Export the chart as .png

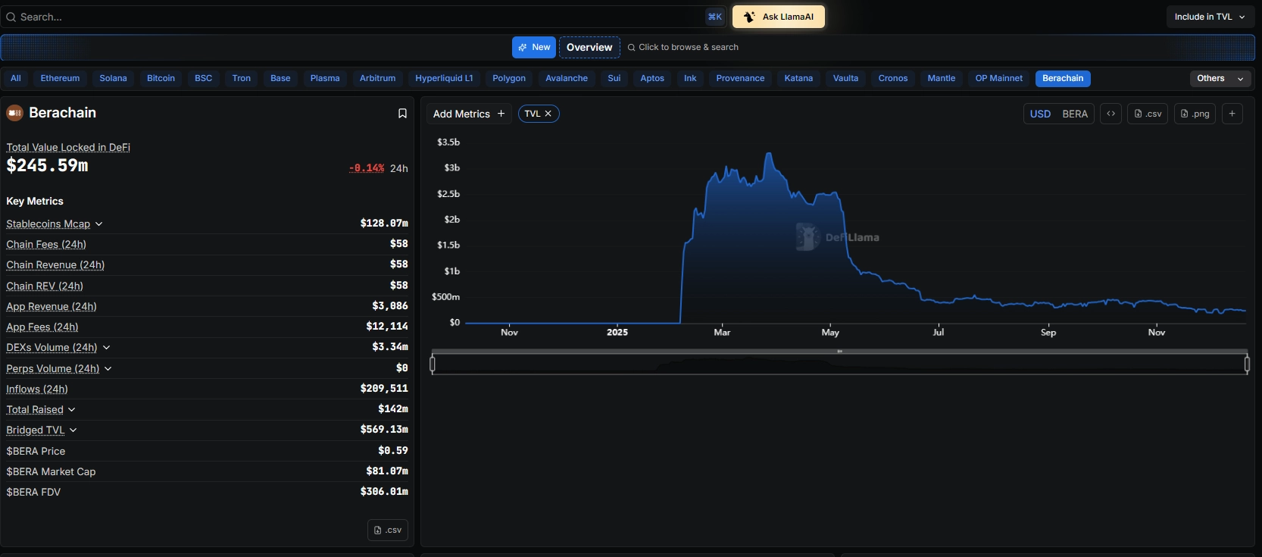click(x=1195, y=114)
